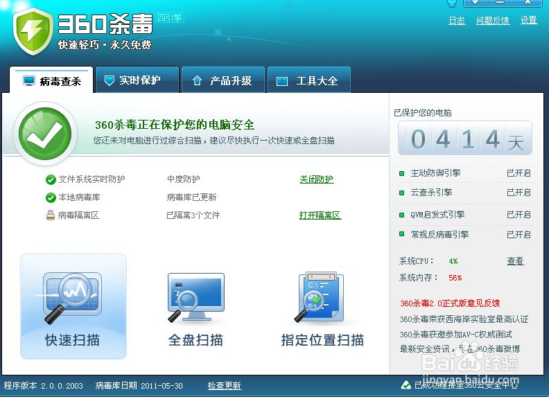Click the 4% CPU usage value
Viewport: 549px width, 399px height.
coord(453,261)
